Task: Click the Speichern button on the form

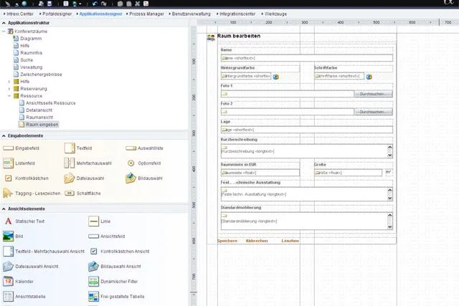Action: pyautogui.click(x=227, y=241)
